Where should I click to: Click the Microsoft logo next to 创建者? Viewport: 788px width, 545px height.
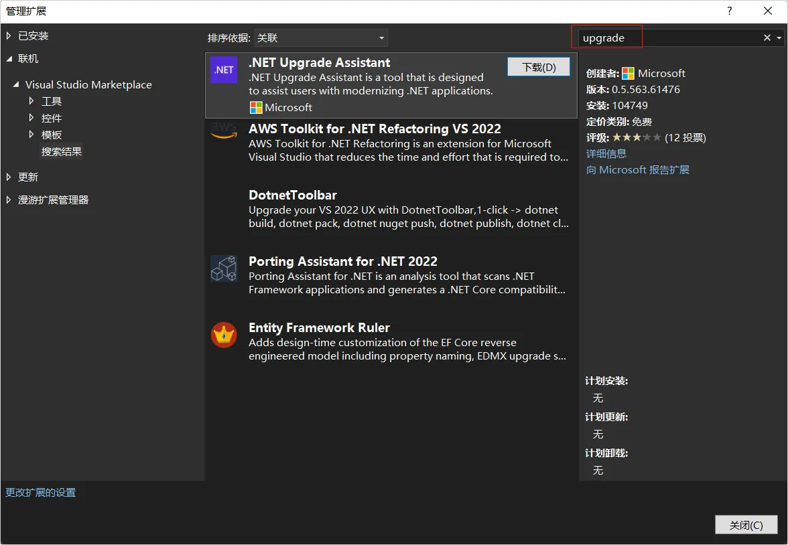coord(629,74)
